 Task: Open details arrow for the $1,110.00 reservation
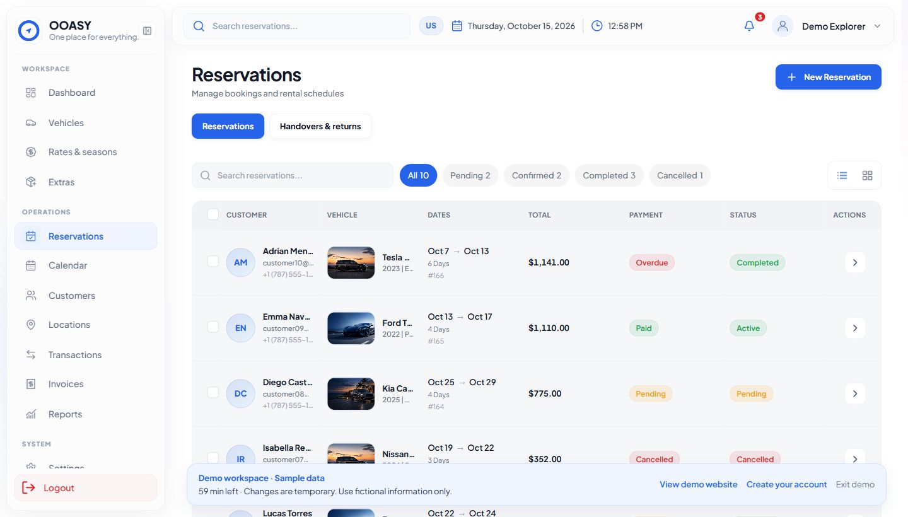(855, 328)
